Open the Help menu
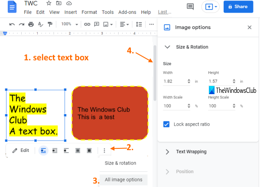This screenshot has width=260, height=187. [146, 12]
